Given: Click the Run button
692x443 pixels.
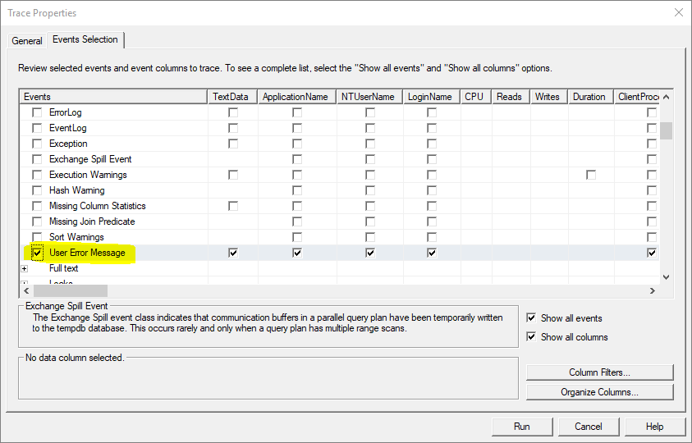Looking at the screenshot, I should [521, 427].
